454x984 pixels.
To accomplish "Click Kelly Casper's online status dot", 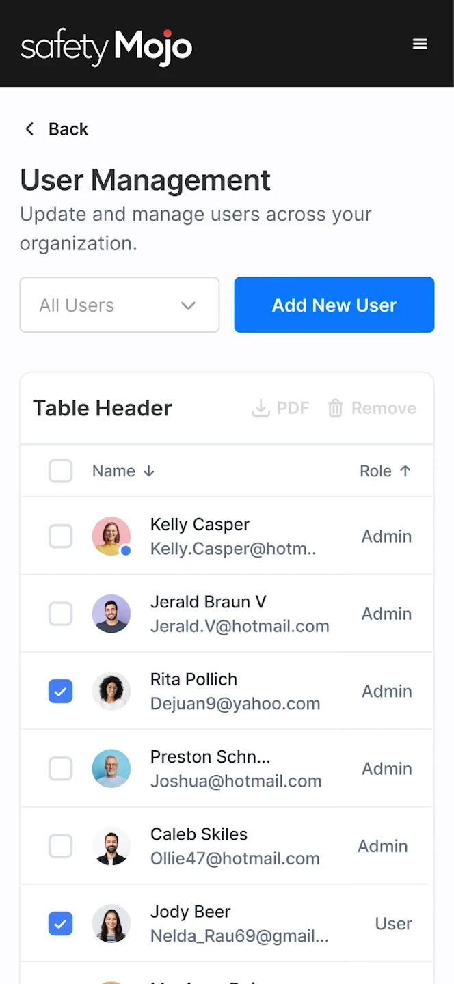I will point(127,549).
